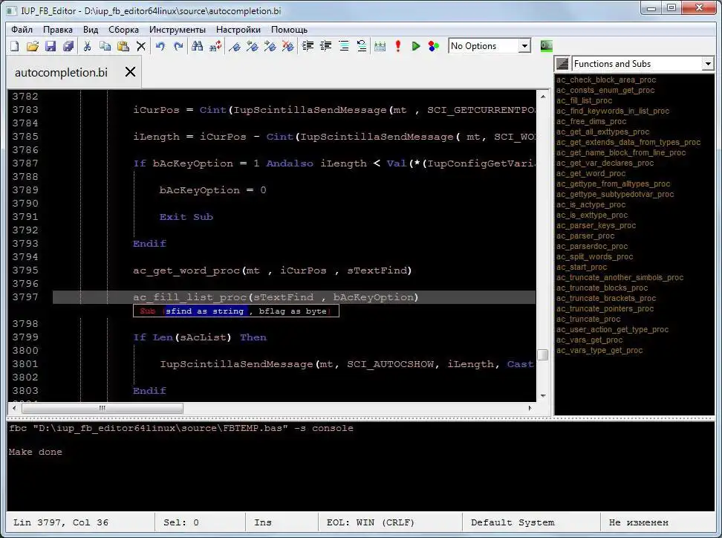Click the colored circles icon in toolbar

point(434,46)
